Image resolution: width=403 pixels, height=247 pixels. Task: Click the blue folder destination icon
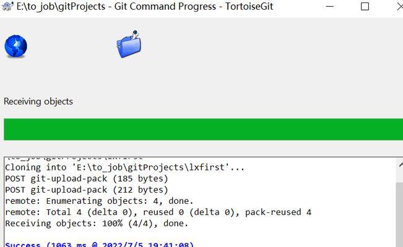tap(129, 44)
